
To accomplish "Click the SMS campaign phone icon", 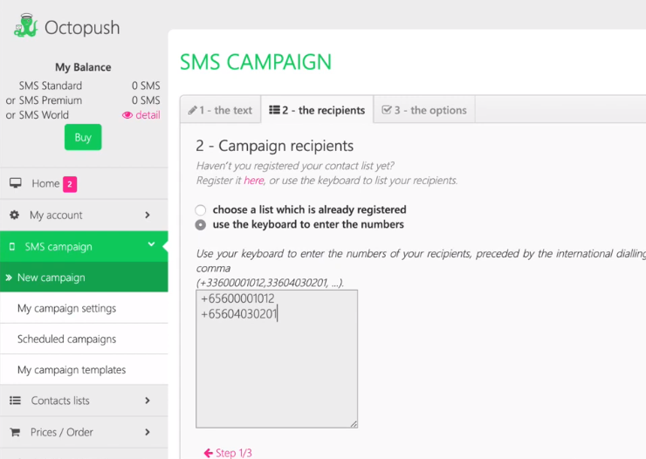I will point(12,247).
